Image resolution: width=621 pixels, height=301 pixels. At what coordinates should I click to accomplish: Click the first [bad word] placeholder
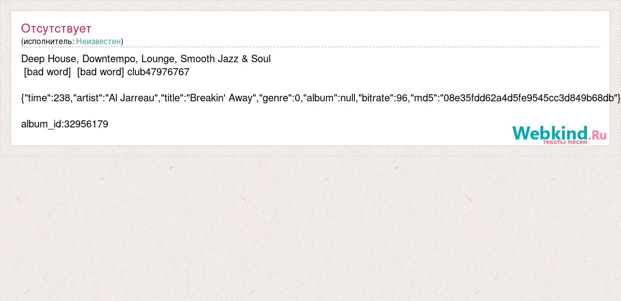(x=48, y=72)
